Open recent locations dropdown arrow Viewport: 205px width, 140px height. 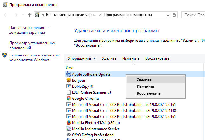[x=23, y=15]
